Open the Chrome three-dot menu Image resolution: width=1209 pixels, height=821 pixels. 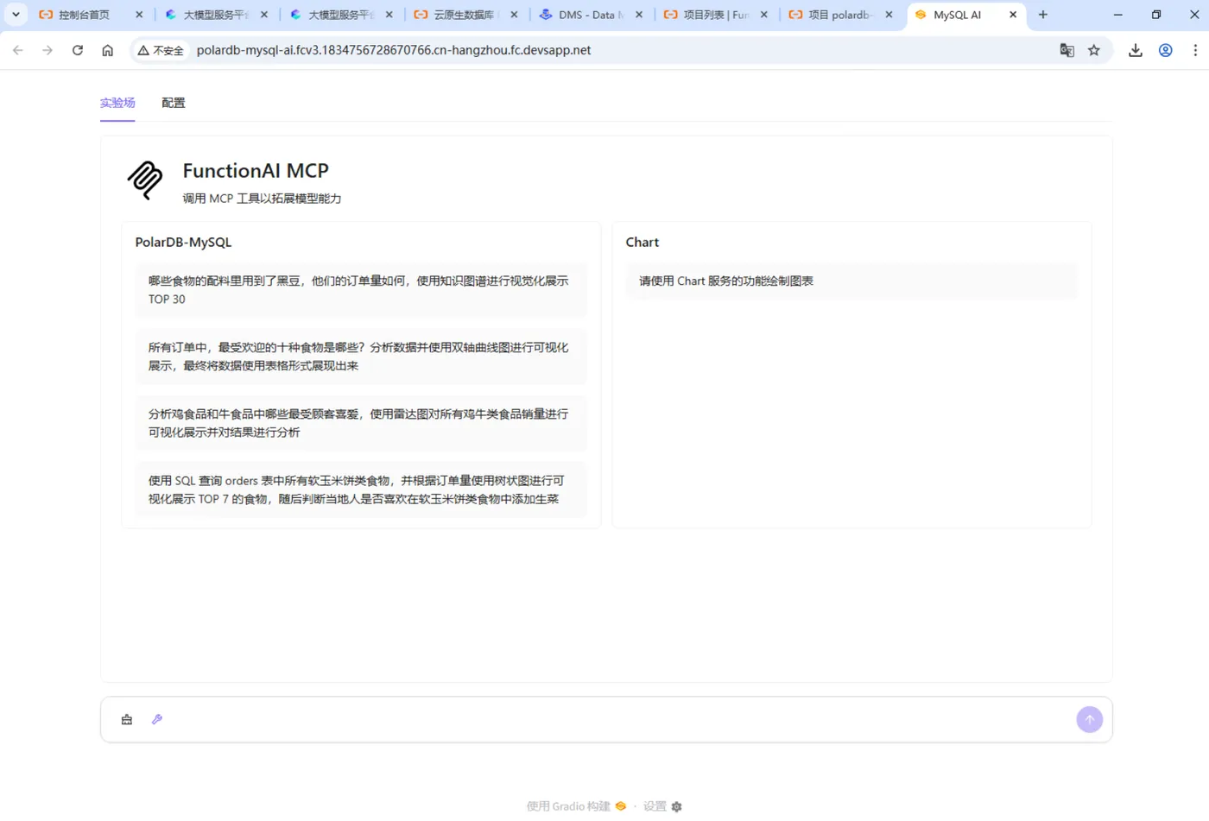(1195, 50)
